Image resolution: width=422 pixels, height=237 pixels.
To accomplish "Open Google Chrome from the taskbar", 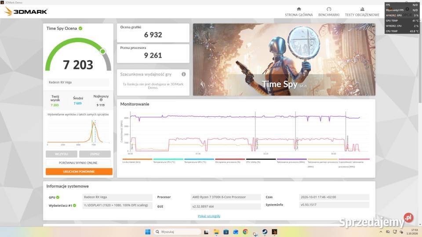I will click(x=245, y=232).
